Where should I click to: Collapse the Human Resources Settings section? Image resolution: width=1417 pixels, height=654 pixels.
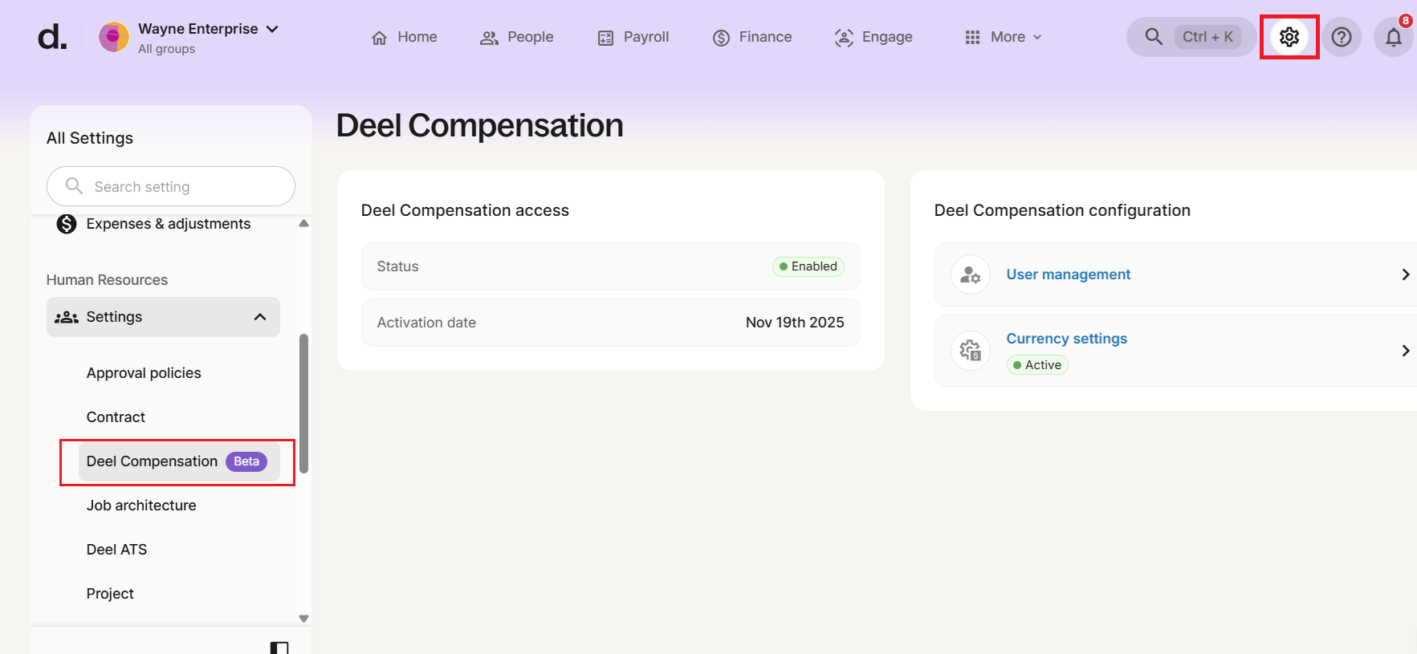pyautogui.click(x=259, y=317)
